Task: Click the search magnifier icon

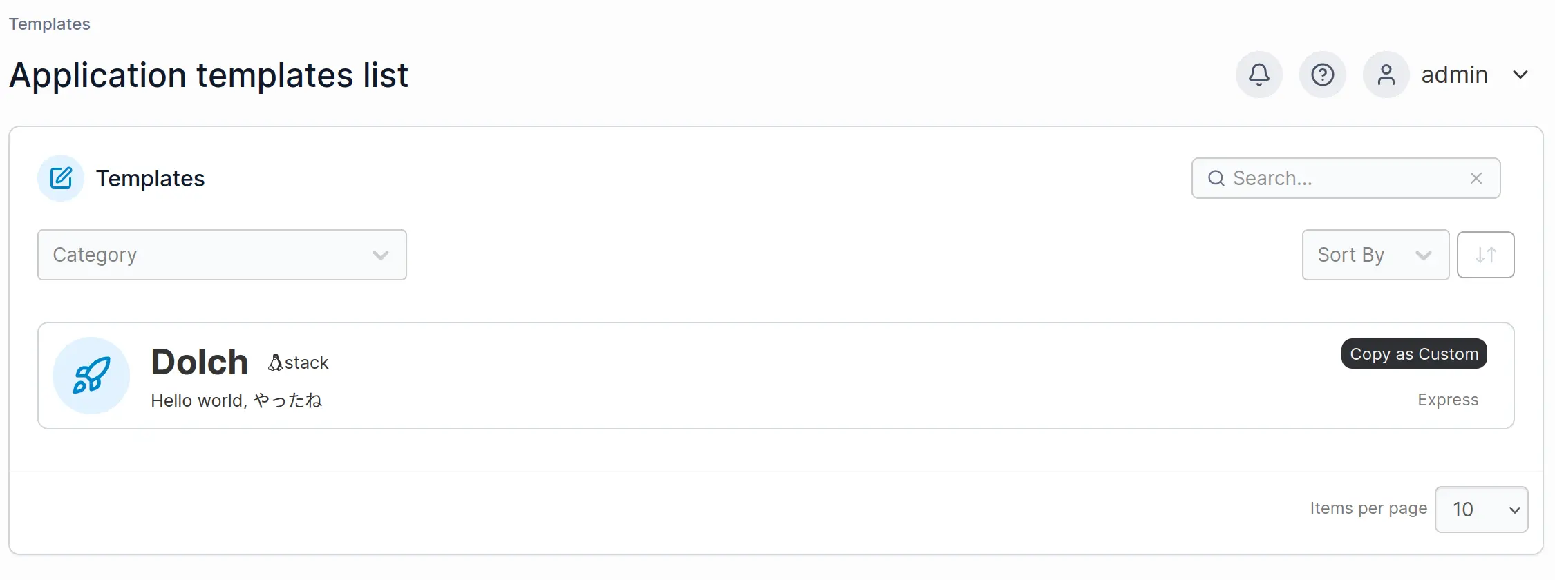Action: point(1216,178)
